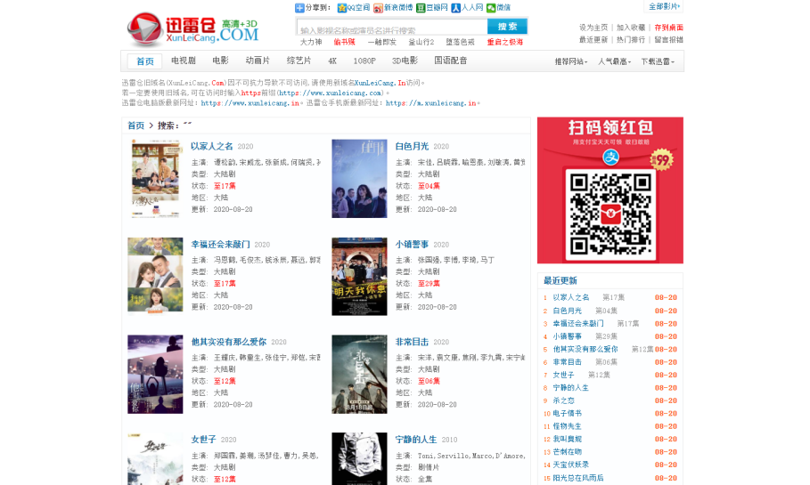Click the 他其实没有那么爱你 title in results

point(229,342)
